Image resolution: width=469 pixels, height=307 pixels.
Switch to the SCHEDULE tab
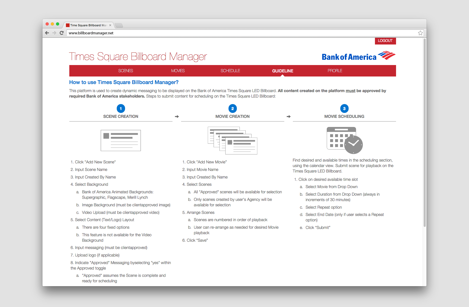click(x=230, y=71)
